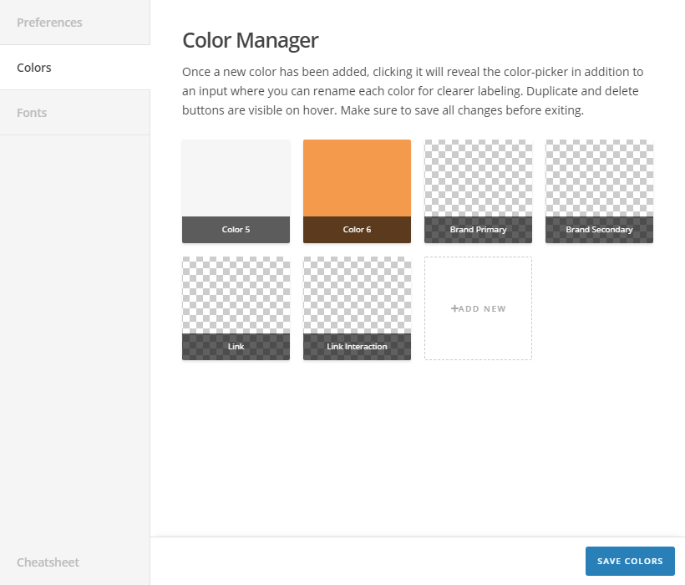Click the 'Link Interaction' name label
This screenshot has height=585, width=685.
(x=357, y=347)
